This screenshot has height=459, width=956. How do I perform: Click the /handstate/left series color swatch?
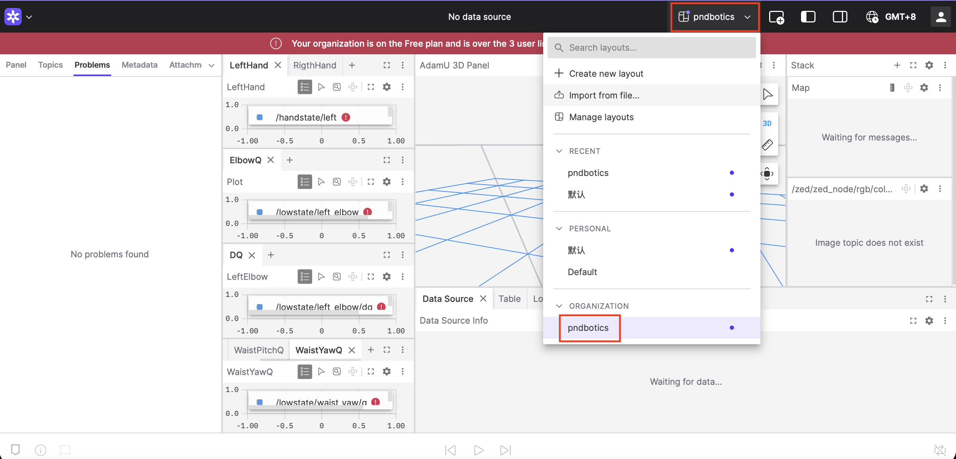[260, 117]
